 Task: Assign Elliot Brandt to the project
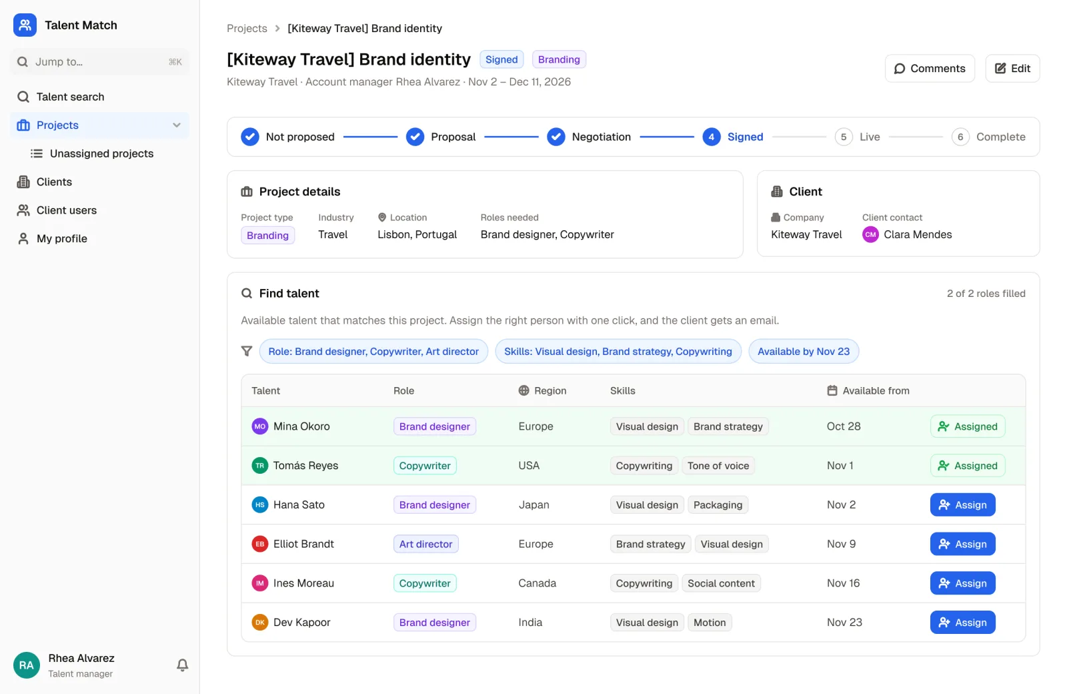[962, 544]
